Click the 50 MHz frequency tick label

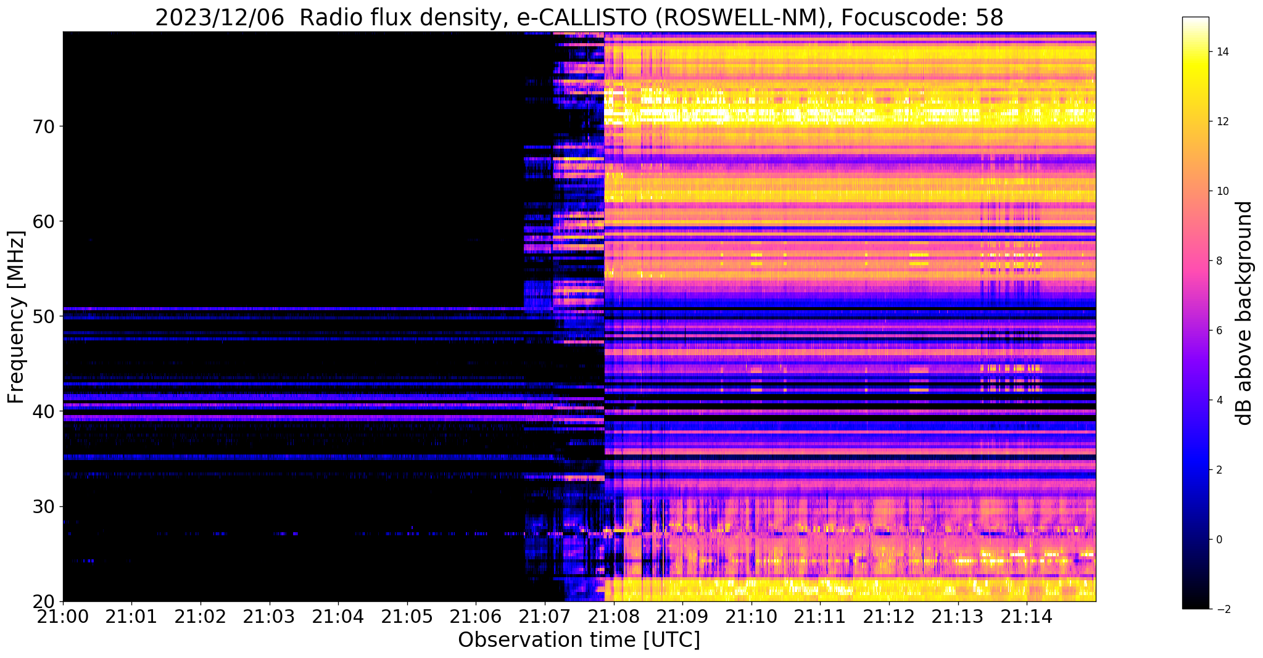[44, 316]
